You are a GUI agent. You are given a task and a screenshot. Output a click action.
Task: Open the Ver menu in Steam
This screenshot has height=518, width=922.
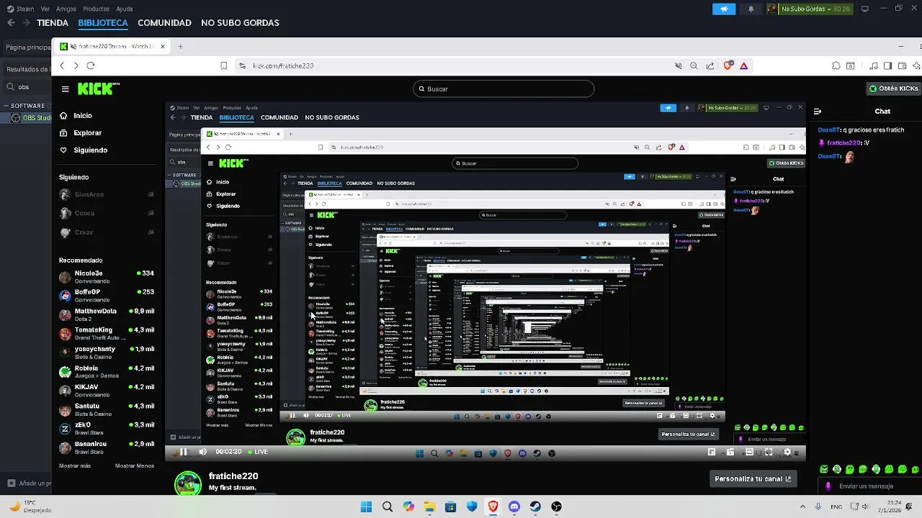(x=45, y=9)
